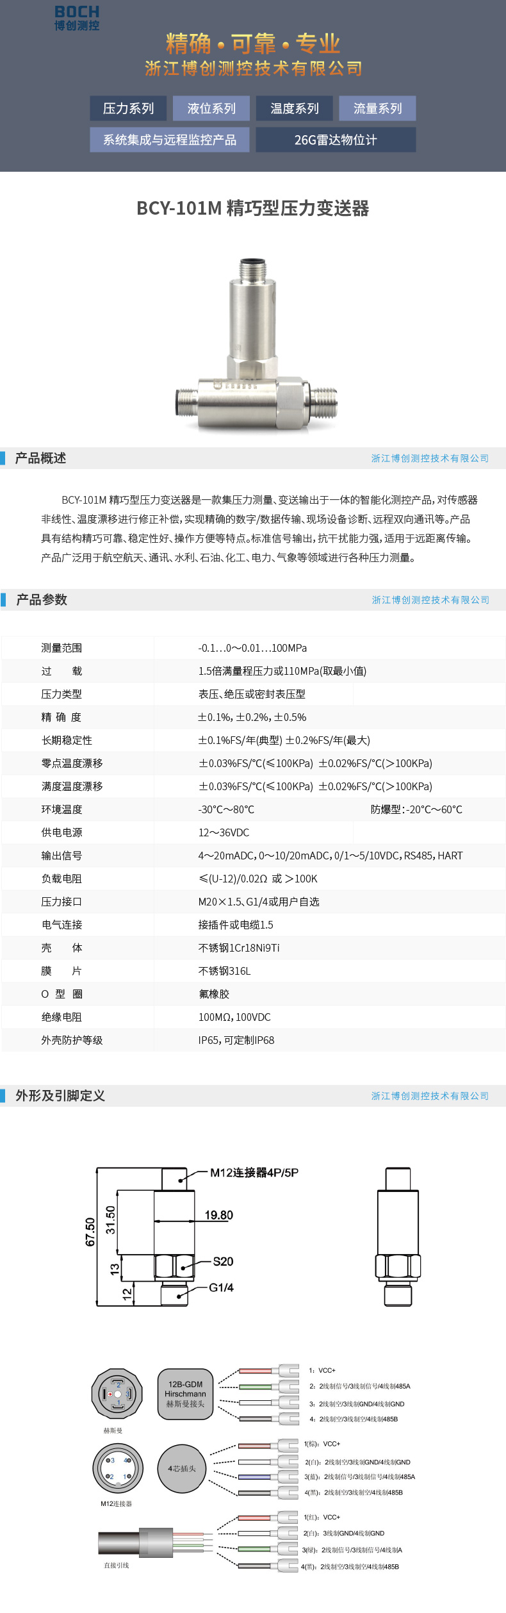Screen dimensions: 506x1613
Task: Open the 流量系列 category
Action: [378, 108]
